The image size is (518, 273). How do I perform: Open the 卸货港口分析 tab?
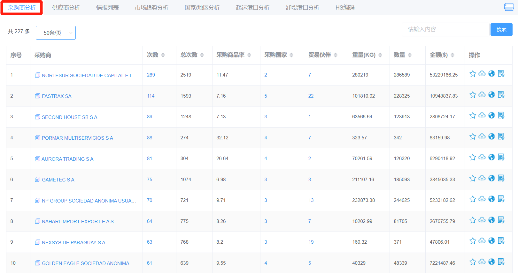click(x=303, y=8)
